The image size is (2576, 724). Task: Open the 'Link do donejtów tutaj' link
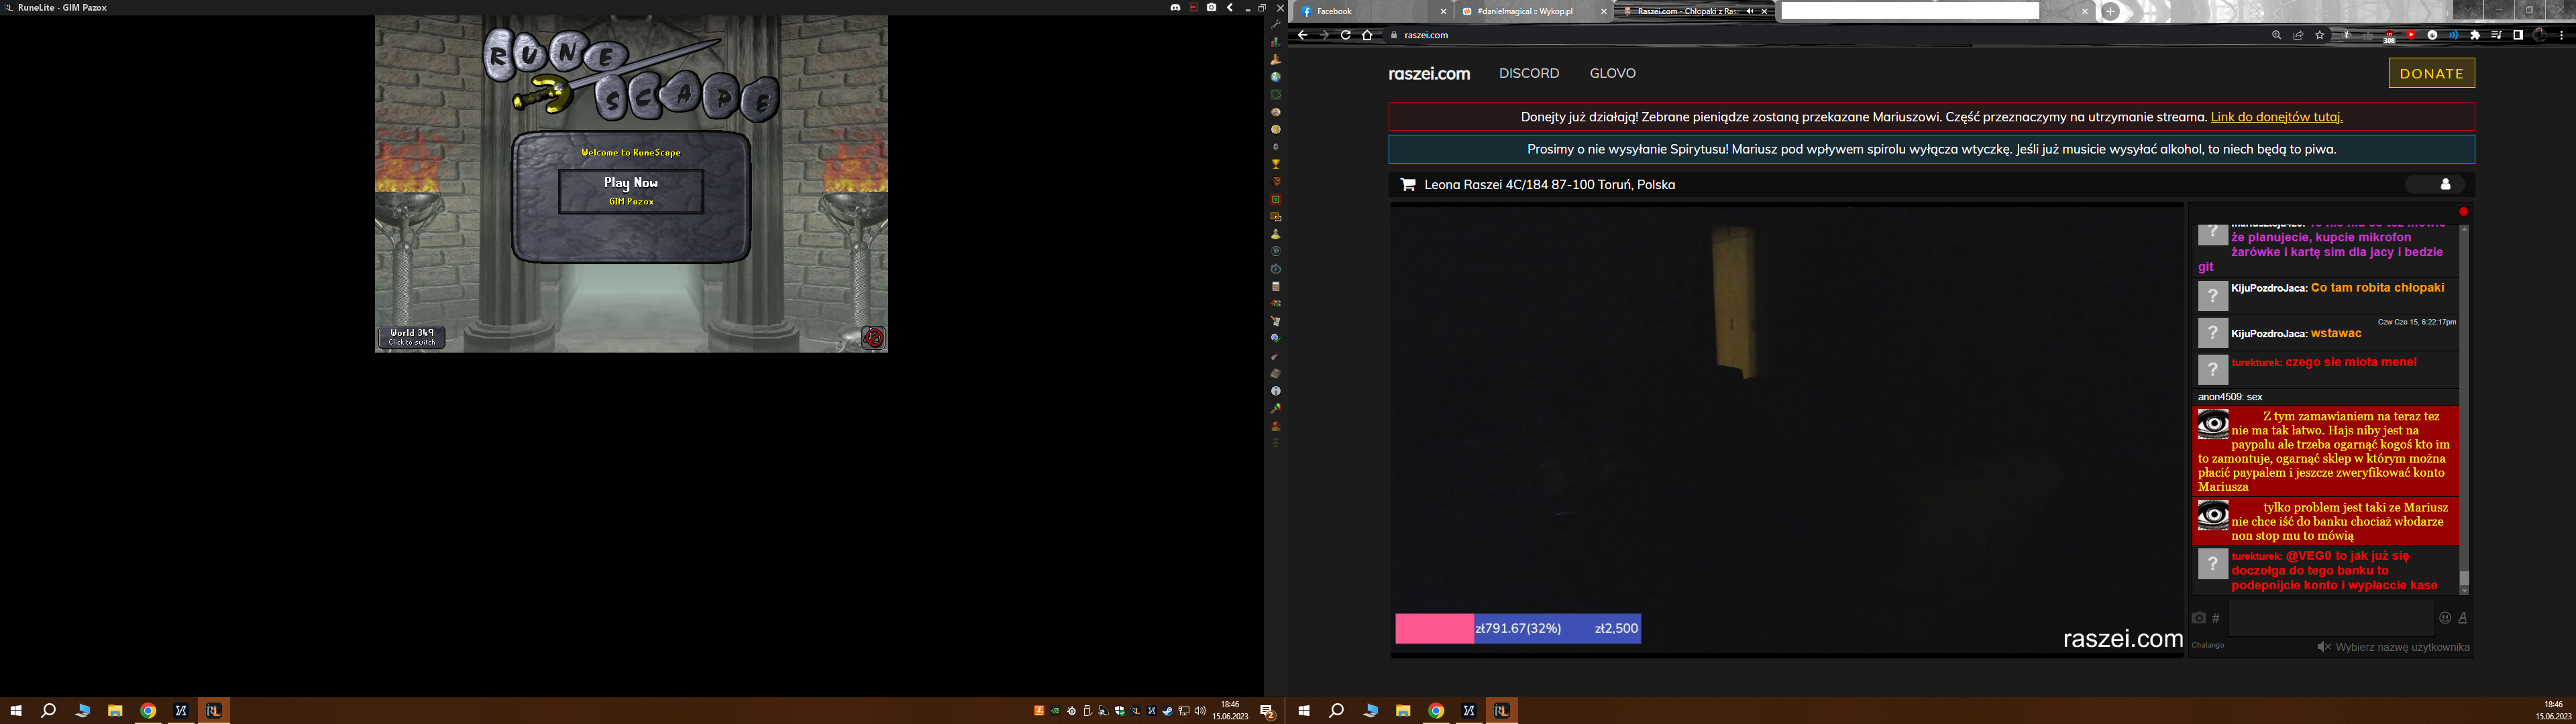coord(2276,117)
